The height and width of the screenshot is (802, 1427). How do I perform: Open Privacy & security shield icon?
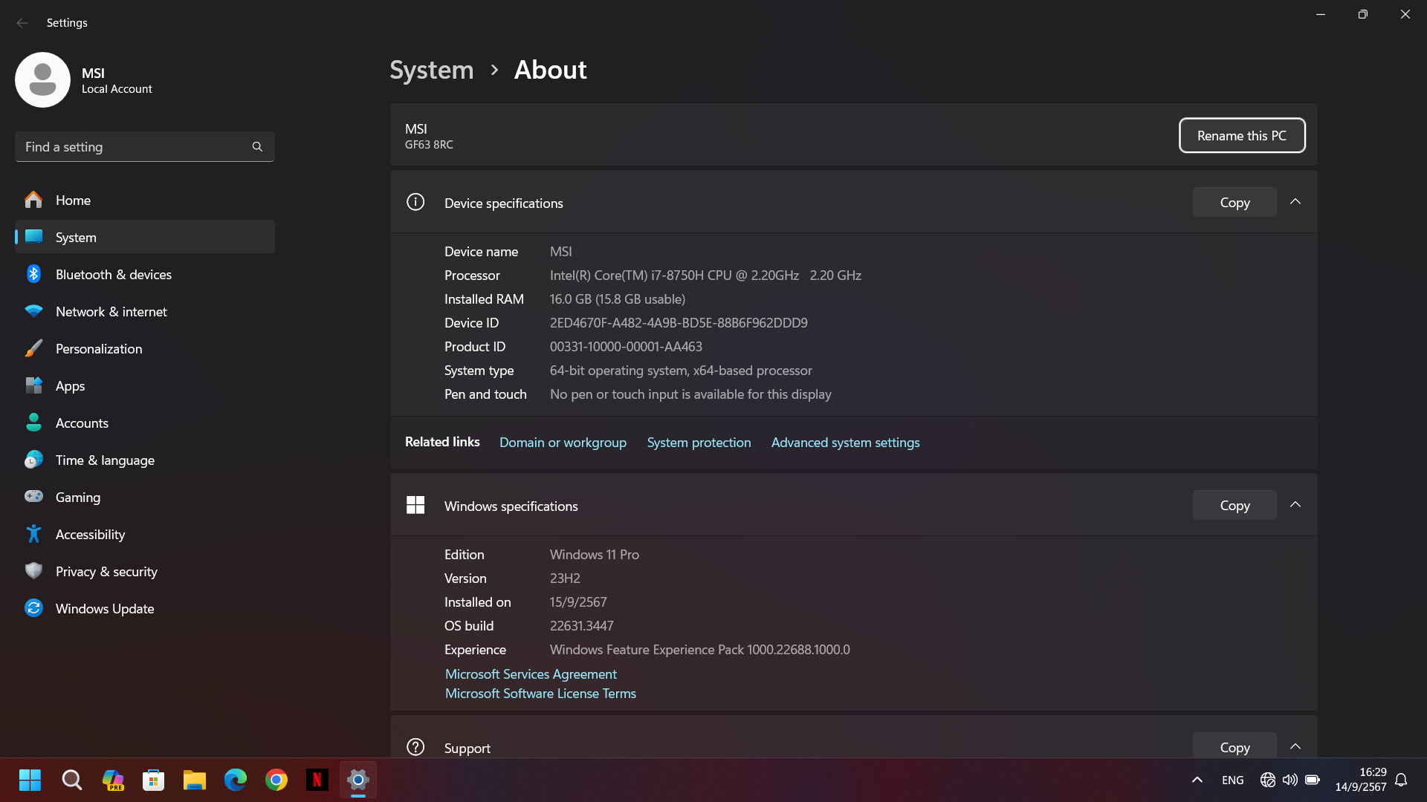tap(33, 571)
